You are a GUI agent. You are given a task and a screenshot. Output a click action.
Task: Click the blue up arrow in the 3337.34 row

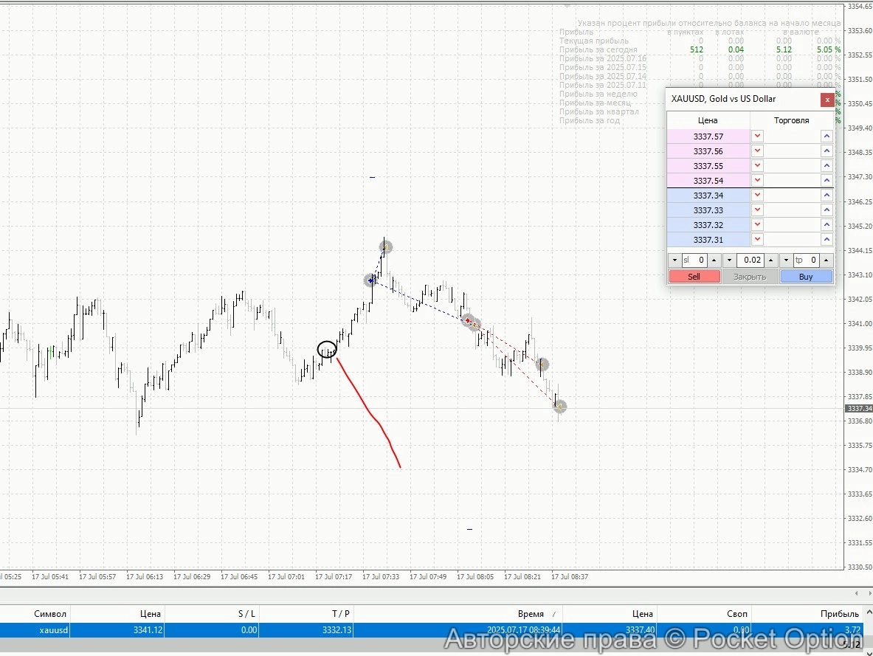pyautogui.click(x=827, y=196)
